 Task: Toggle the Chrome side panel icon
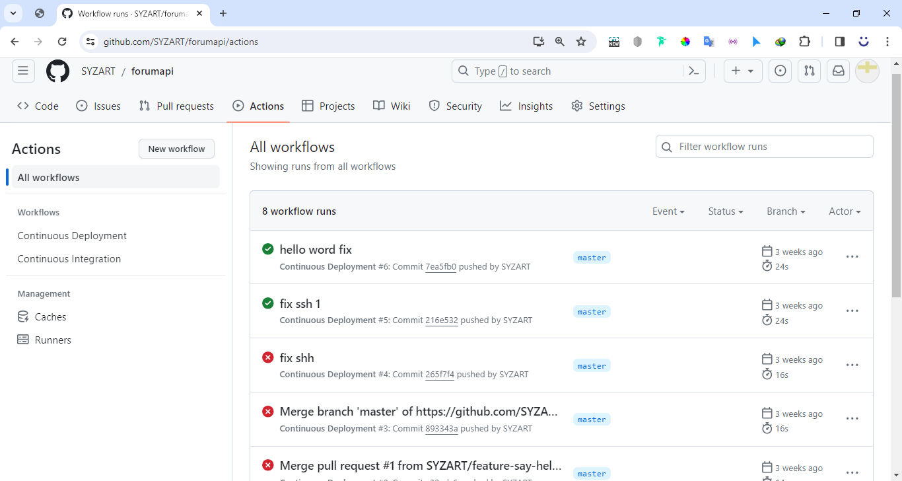pyautogui.click(x=840, y=42)
